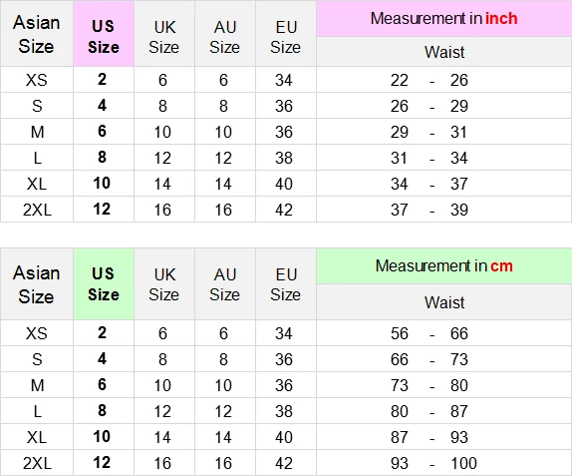
Task: Click the 80 - 87 waist range
Action: 429,411
